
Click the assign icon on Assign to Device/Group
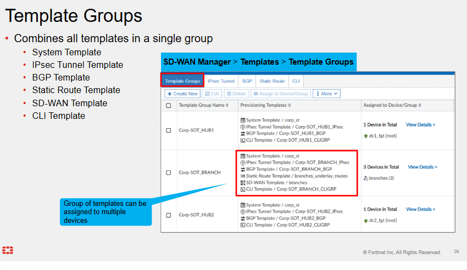click(255, 94)
